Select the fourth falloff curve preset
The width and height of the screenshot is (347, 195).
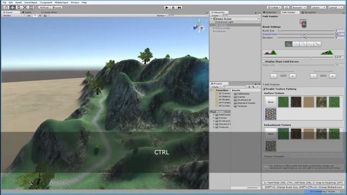coord(311,44)
